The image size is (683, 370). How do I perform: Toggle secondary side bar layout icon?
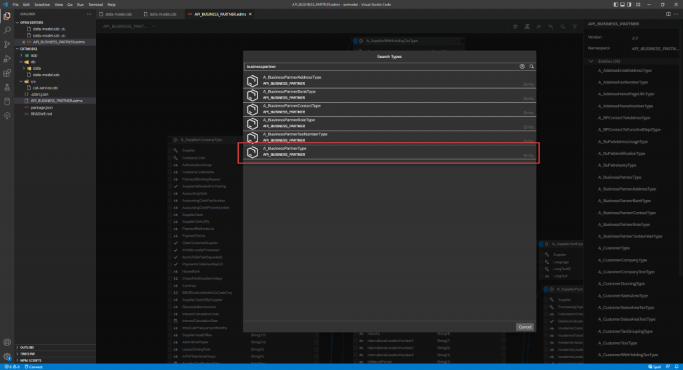630,5
